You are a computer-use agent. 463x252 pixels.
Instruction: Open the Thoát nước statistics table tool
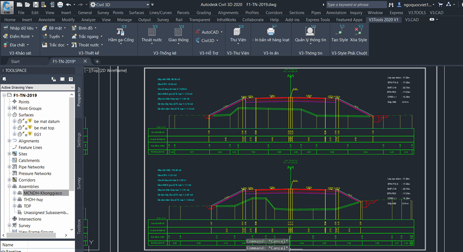(x=151, y=32)
